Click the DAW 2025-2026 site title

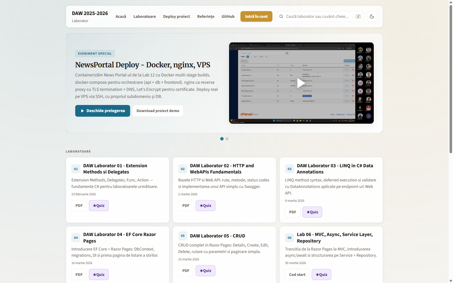[x=90, y=13]
